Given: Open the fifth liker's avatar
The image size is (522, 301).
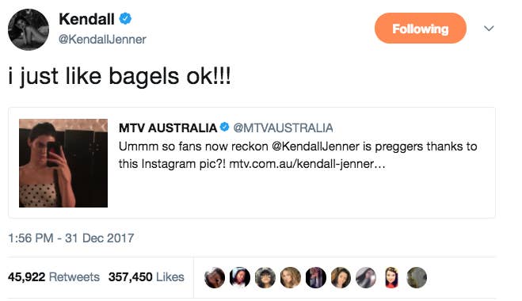Looking at the screenshot, I should [315, 277].
